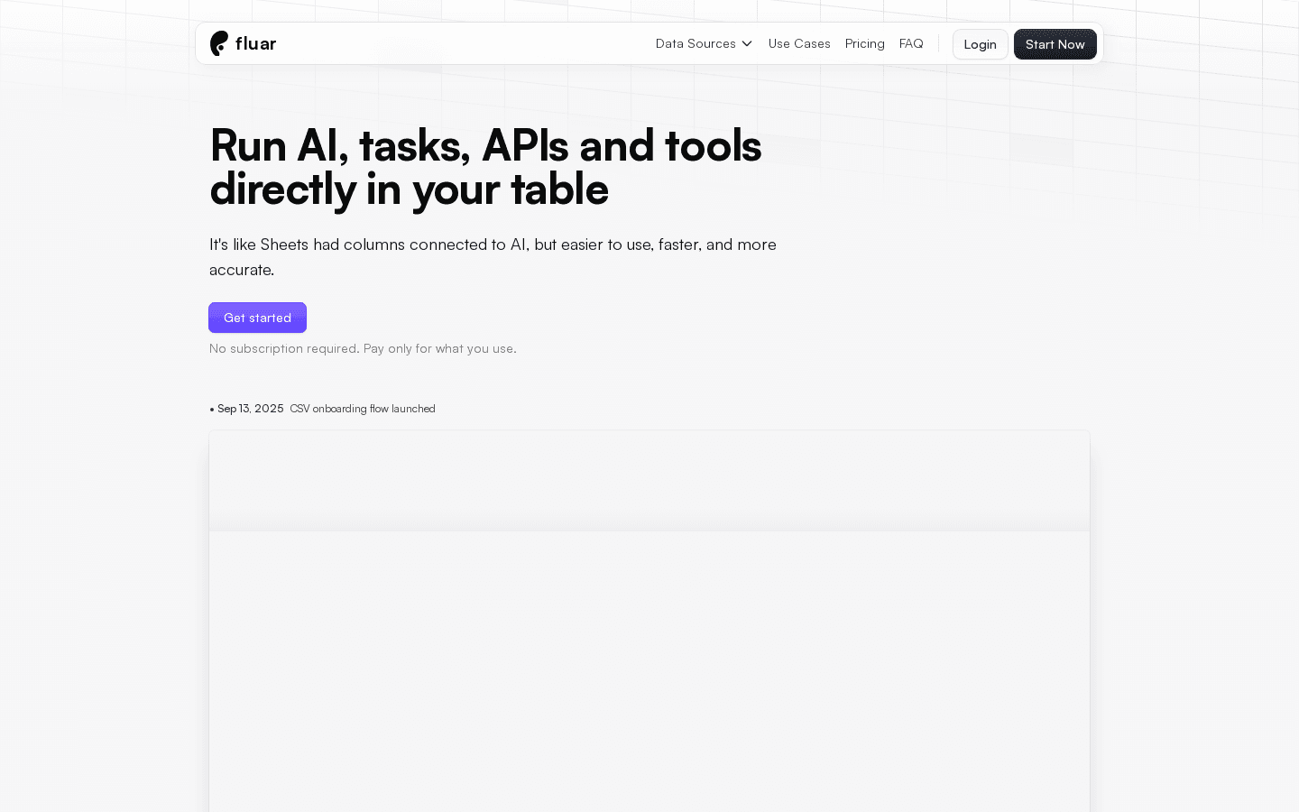The height and width of the screenshot is (812, 1299).
Task: Open the Pricing page
Action: (864, 43)
